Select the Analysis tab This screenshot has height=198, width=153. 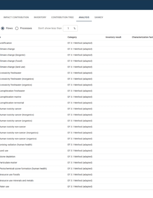click(x=84, y=17)
